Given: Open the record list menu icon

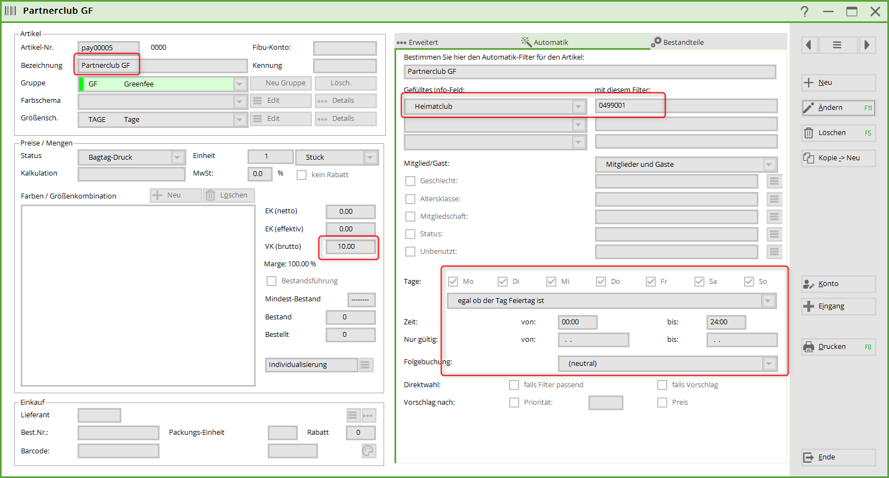Looking at the screenshot, I should [837, 45].
